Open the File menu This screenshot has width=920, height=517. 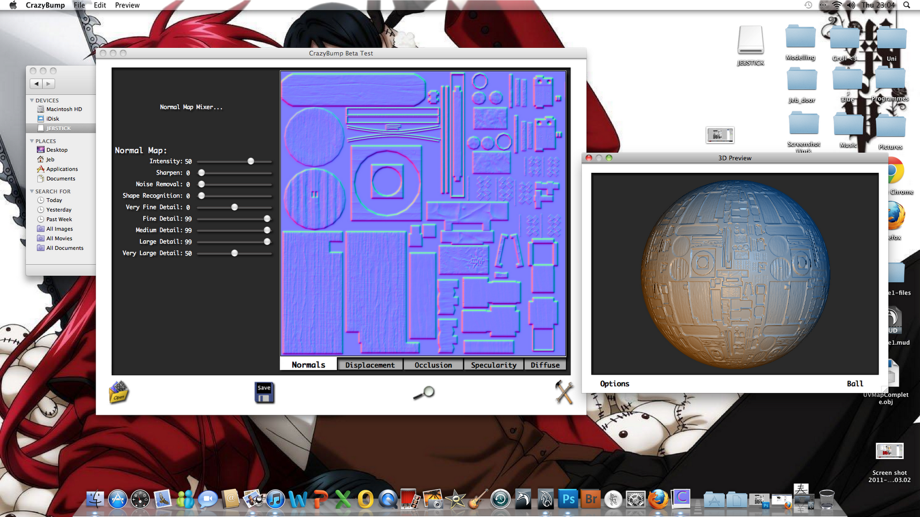79,5
